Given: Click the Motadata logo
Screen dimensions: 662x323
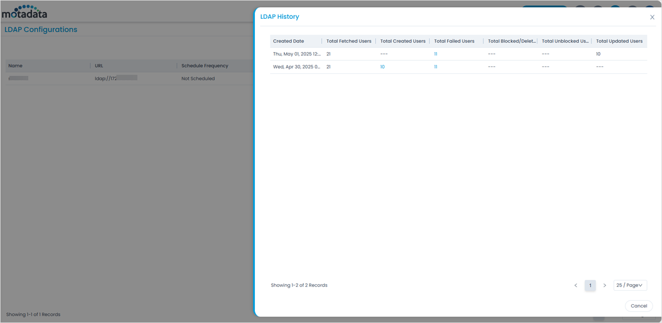Looking at the screenshot, I should (x=24, y=12).
